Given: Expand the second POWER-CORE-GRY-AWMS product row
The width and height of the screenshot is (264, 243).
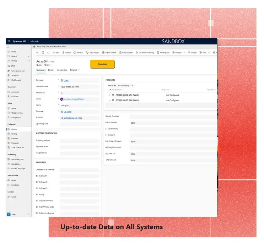Looking at the screenshot, I should (110, 100).
